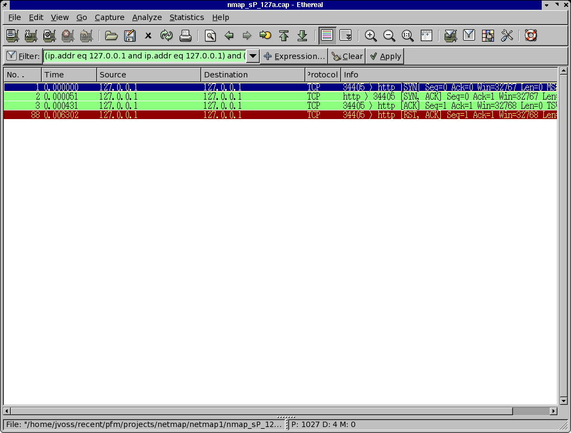Screen dimensions: 571x433
Task: Jump to first packet icon
Action: coord(284,36)
